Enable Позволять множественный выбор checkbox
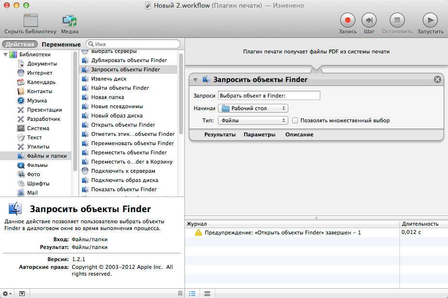The image size is (448, 298). [295, 120]
